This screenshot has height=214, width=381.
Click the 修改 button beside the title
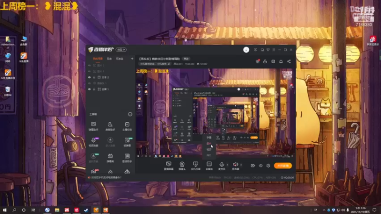(x=186, y=58)
